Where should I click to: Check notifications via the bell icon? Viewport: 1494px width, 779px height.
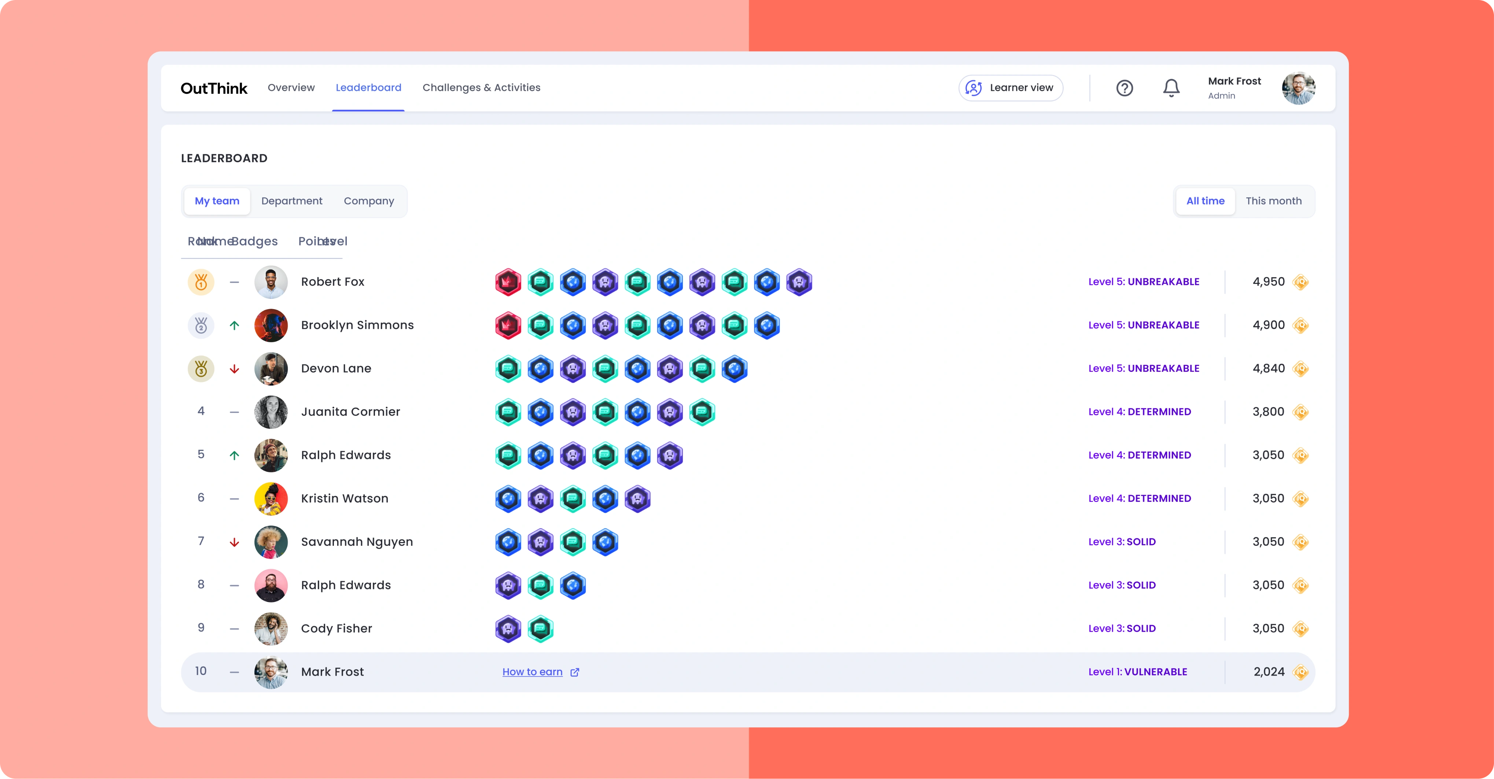point(1171,88)
